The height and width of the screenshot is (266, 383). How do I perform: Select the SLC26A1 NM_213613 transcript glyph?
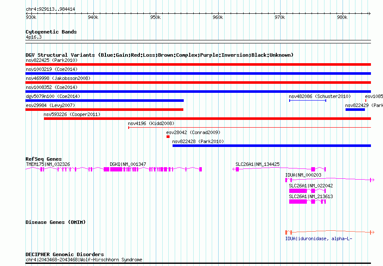click(x=308, y=202)
